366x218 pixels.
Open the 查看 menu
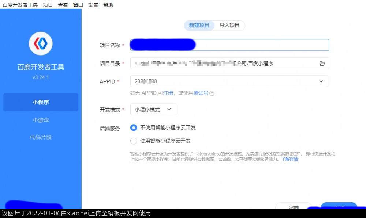tap(63, 5)
